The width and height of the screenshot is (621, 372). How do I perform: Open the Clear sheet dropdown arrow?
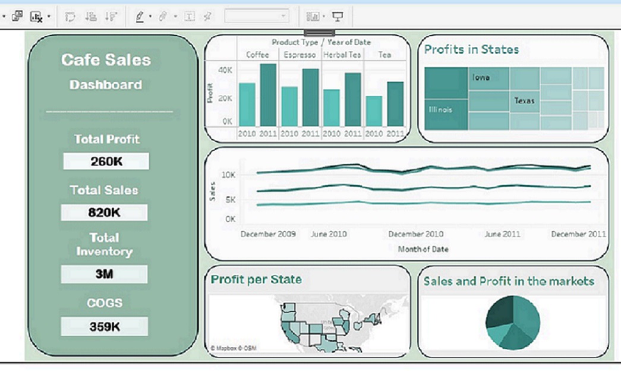coord(49,17)
